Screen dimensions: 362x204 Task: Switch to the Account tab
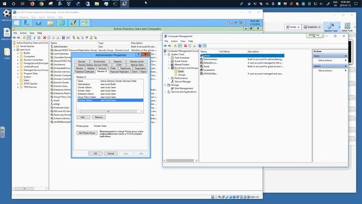102,68
